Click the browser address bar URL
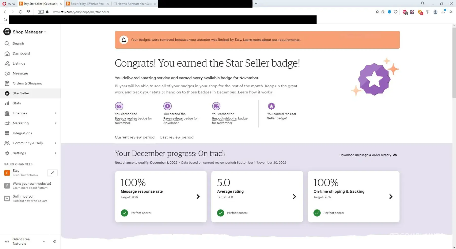The width and height of the screenshot is (456, 249). point(81,12)
